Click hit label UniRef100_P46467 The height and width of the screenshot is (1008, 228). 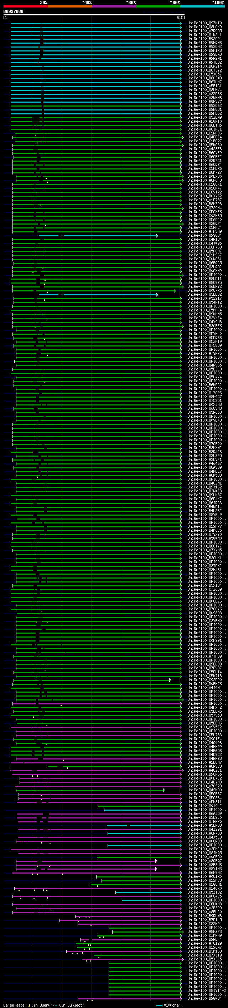[x=204, y=463]
